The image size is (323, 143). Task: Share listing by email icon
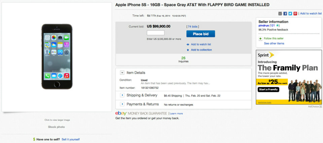click(280, 13)
